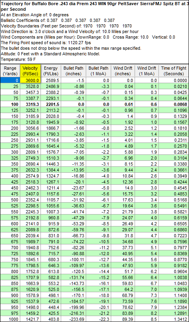Select the 2201.5 energy cell
The width and height of the screenshot is (189, 322).
click(50, 104)
